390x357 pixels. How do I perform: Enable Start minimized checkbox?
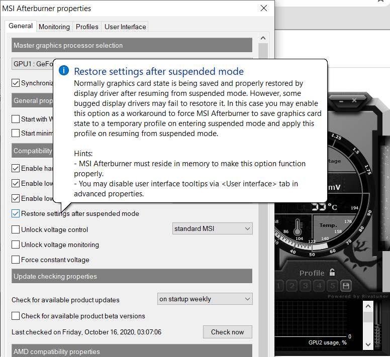16,133
